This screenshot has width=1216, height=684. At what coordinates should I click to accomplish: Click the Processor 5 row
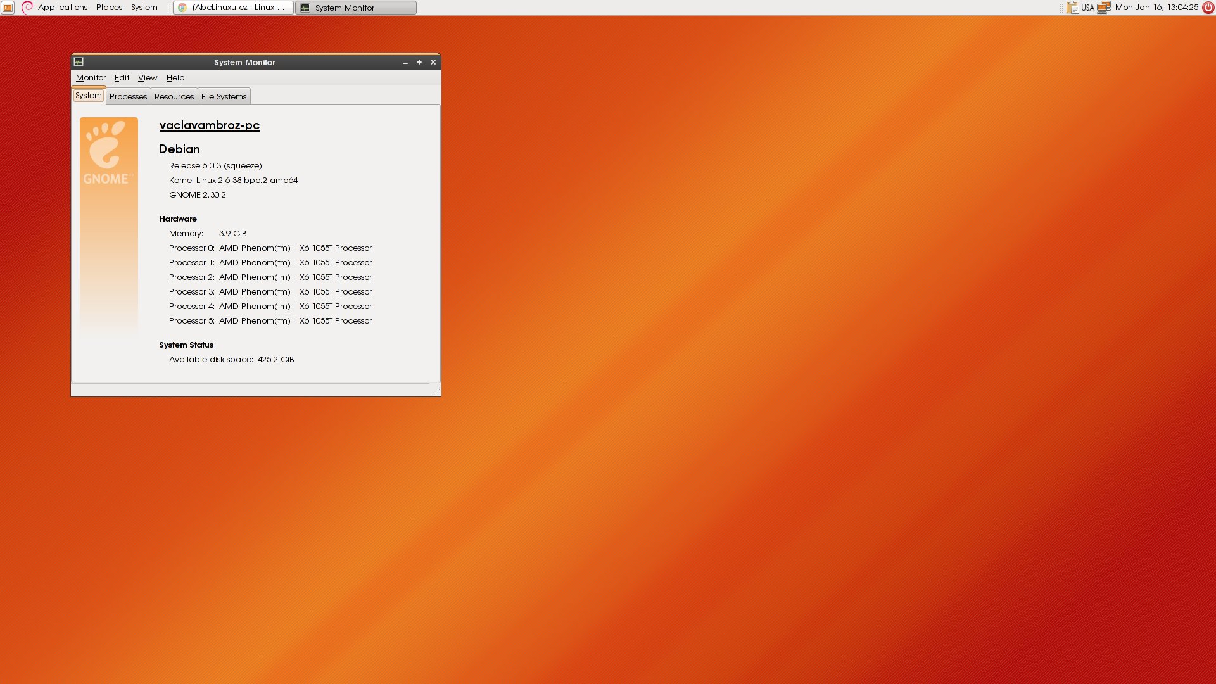point(270,321)
